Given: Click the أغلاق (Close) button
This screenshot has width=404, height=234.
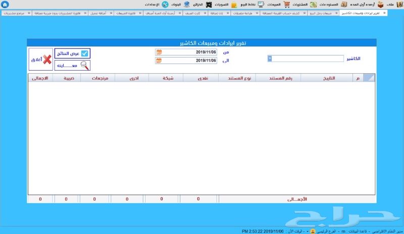Looking at the screenshot, I should (x=41, y=60).
